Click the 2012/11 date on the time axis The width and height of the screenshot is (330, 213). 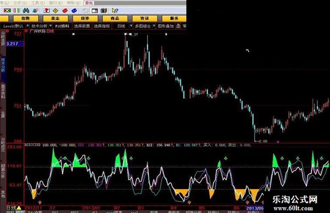tap(33, 208)
